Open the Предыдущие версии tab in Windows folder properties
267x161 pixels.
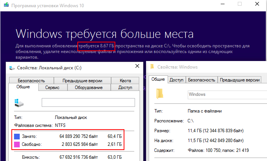tap(240, 80)
